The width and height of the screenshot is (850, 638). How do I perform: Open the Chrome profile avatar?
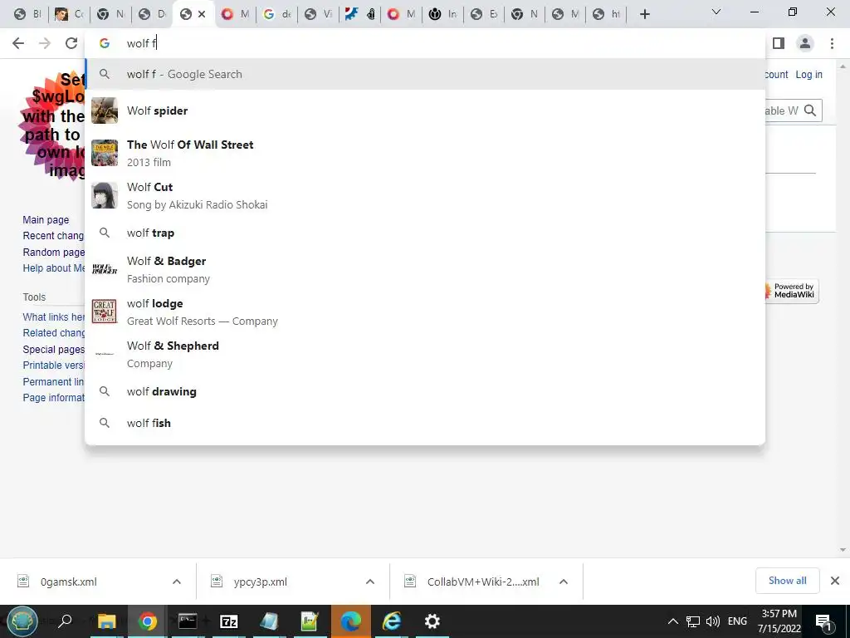coord(805,43)
